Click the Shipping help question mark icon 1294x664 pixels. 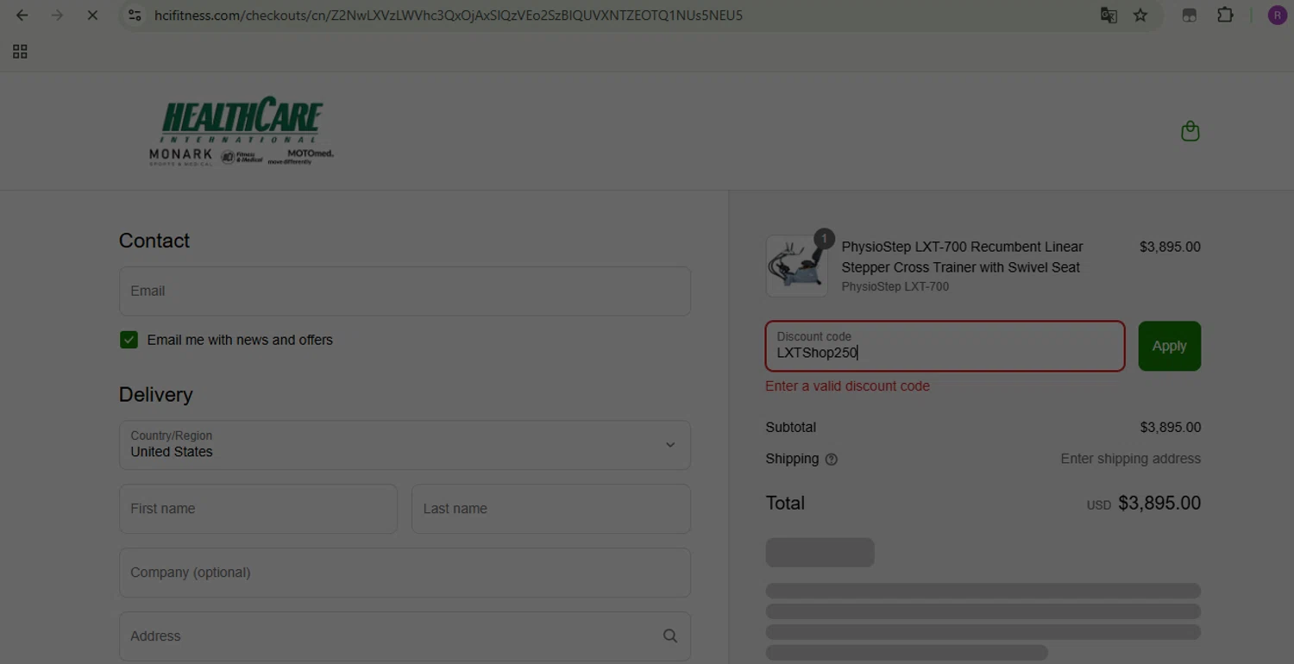(x=832, y=460)
